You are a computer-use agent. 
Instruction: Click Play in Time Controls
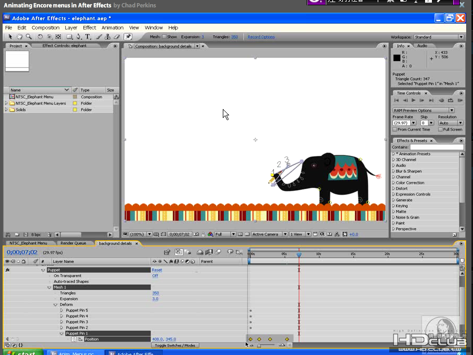(413, 100)
